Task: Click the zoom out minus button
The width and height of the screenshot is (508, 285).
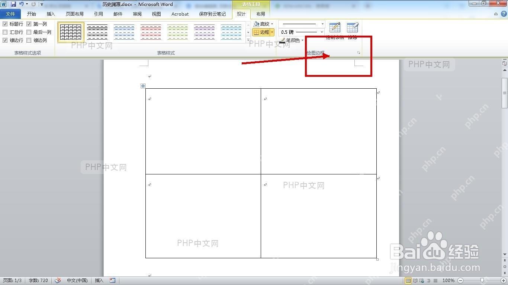Action: 460,281
